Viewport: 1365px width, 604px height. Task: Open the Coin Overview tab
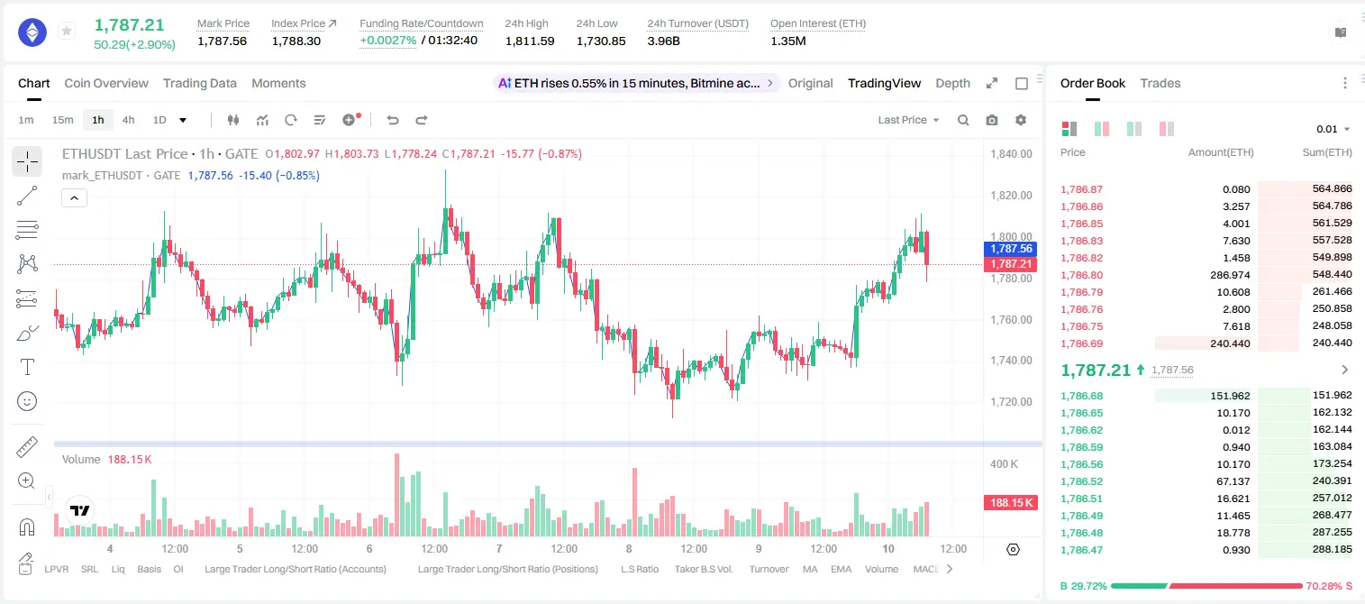tap(106, 83)
